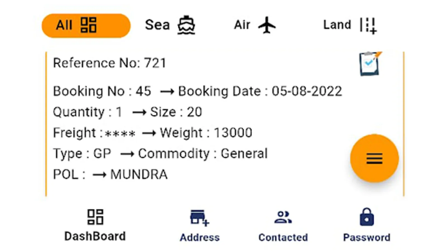Click the Booking Date 05-08-2022 text
Image resolution: width=447 pixels, height=251 pixels.
coord(260,91)
